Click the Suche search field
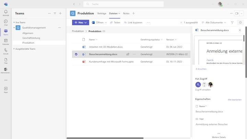Screen dimensions: 247x139 click(123, 4)
